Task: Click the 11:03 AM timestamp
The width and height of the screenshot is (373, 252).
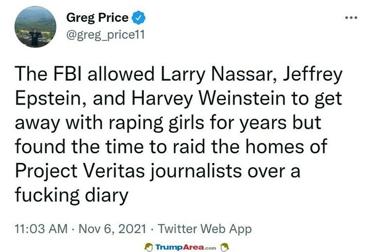Action: point(41,228)
